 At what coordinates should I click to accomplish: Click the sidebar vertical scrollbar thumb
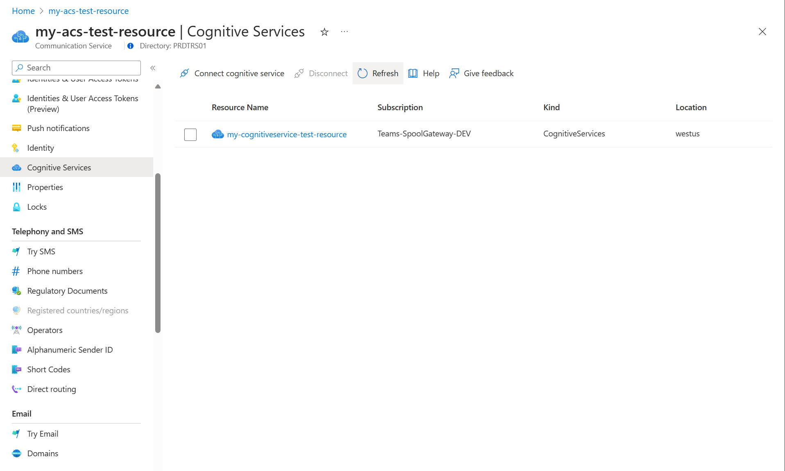click(x=158, y=253)
